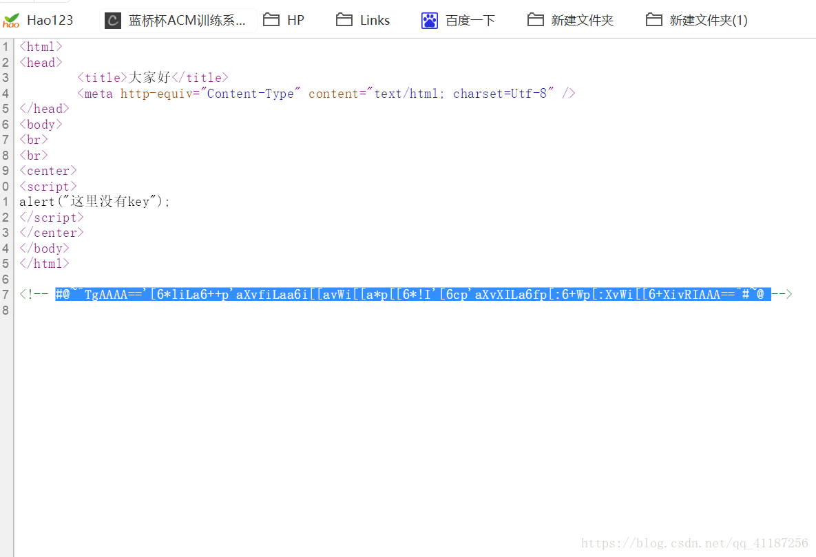Screen dimensions: 816x557
Task: Click the HP bookmark label
Action: (295, 20)
